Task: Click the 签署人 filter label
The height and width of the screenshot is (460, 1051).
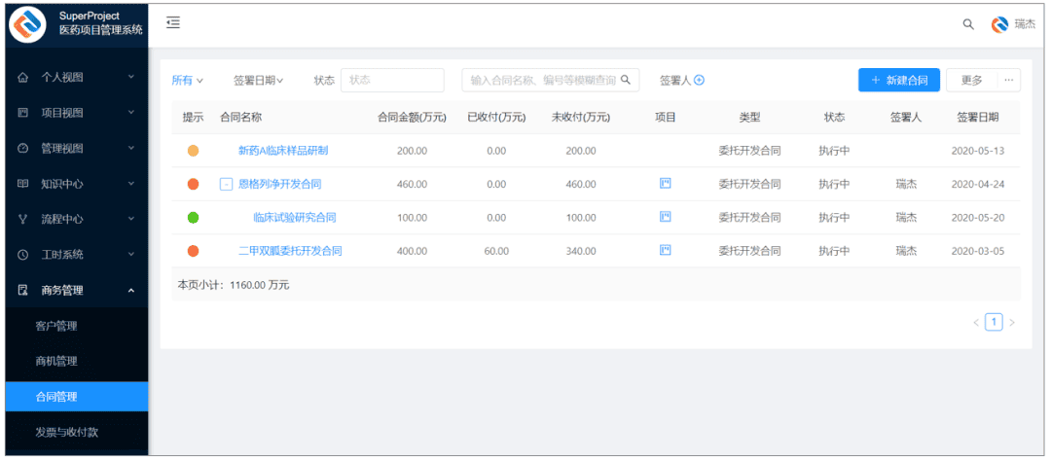Action: click(675, 81)
